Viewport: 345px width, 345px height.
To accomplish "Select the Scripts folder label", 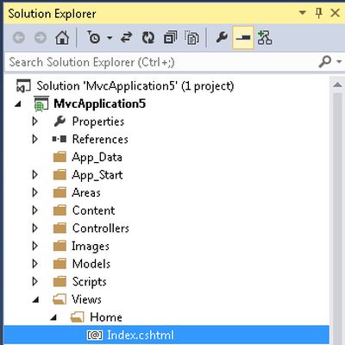I will [x=90, y=282].
